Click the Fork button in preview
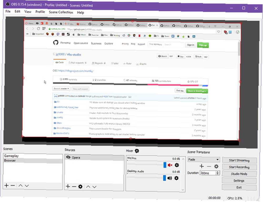Screen dimensions: 263x202 pyautogui.click(x=198, y=57)
